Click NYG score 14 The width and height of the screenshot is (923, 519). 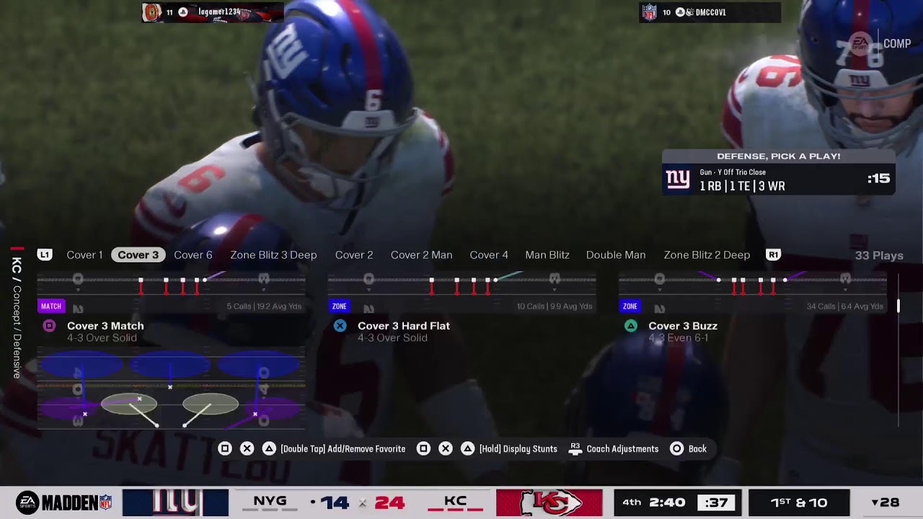pyautogui.click(x=335, y=502)
